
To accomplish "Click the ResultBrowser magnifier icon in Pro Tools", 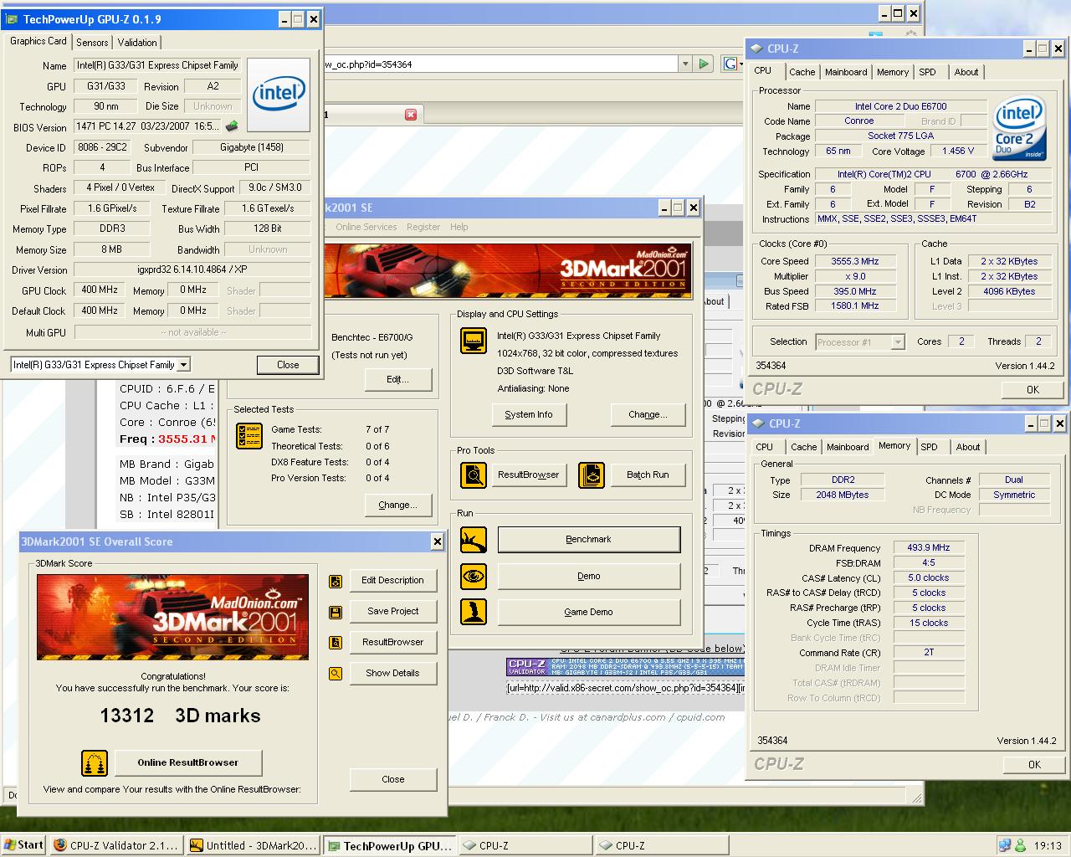I will [x=474, y=475].
